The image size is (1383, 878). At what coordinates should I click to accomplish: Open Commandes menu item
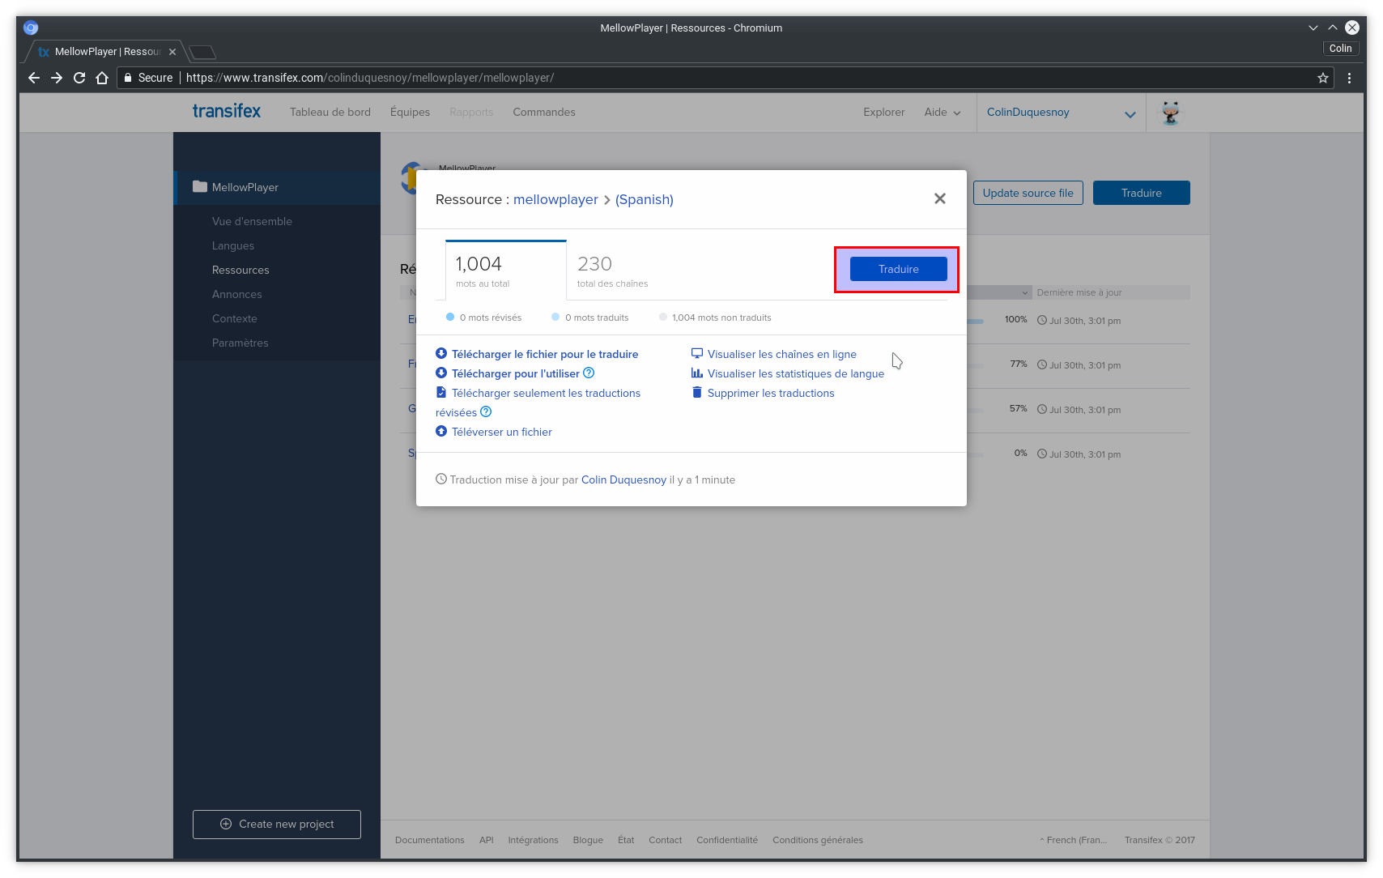point(544,112)
